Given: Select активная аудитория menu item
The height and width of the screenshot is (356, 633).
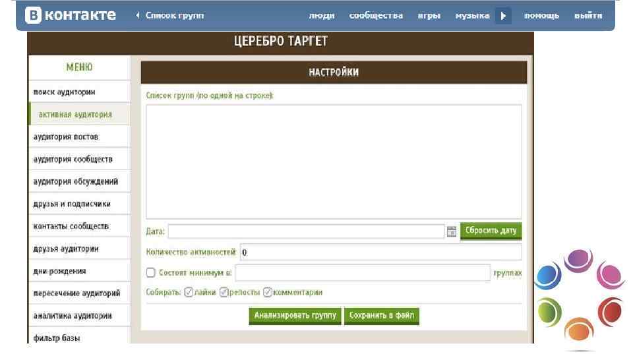Looking at the screenshot, I should point(80,114).
